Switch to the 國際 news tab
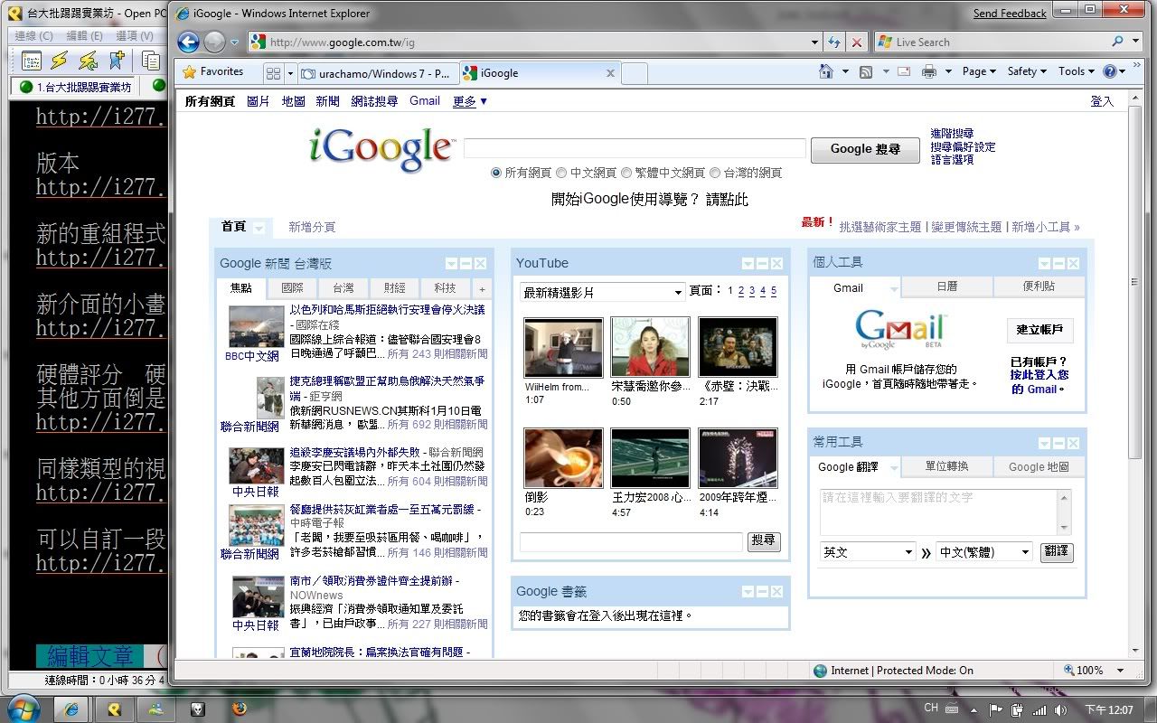 (292, 288)
